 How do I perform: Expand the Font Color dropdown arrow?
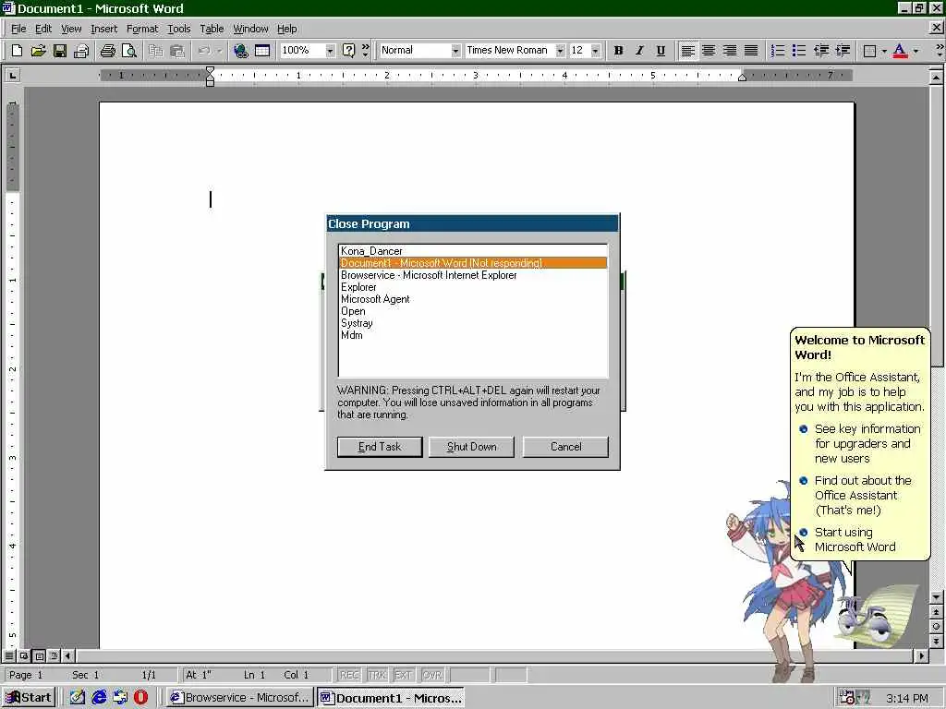pyautogui.click(x=916, y=51)
